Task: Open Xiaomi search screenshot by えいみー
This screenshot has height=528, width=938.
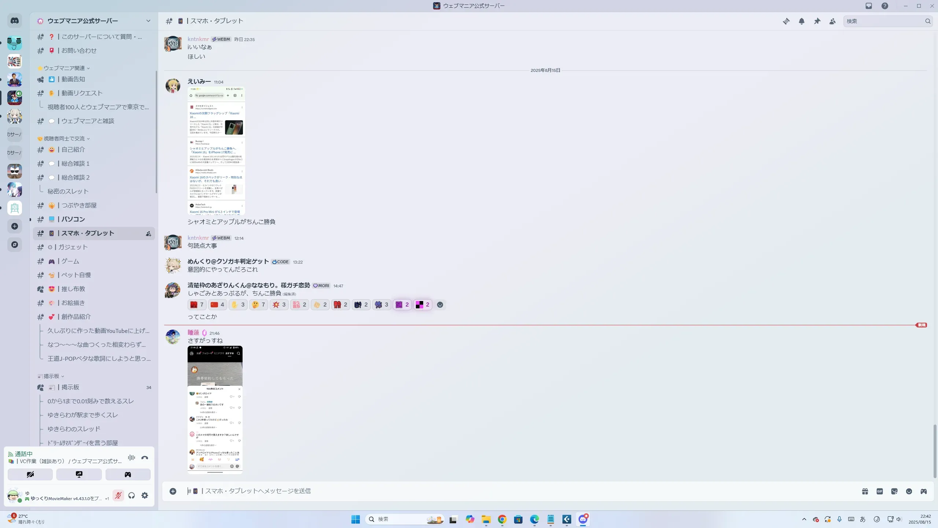Action: (216, 151)
